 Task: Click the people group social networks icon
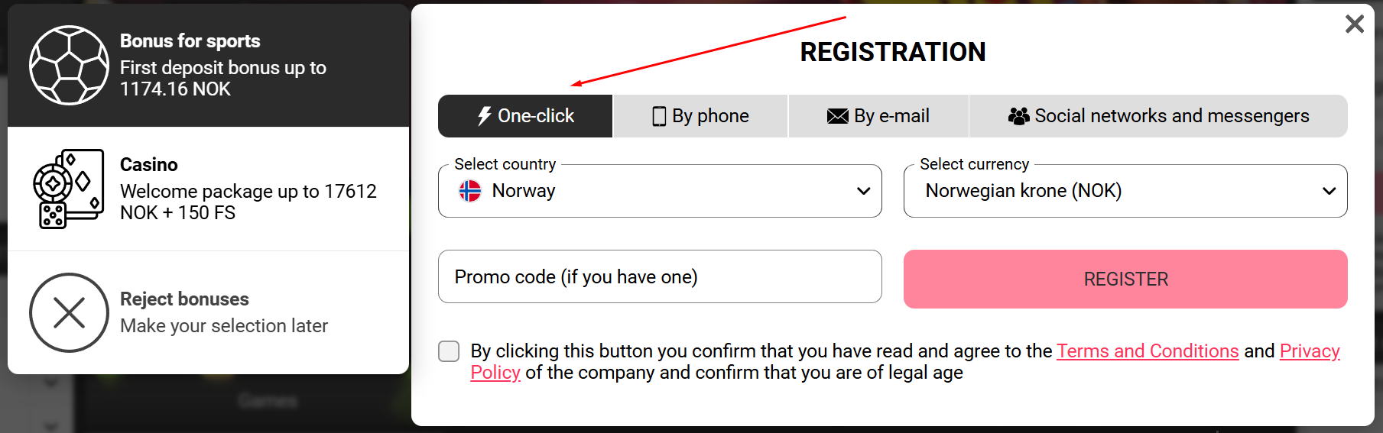click(x=1018, y=116)
